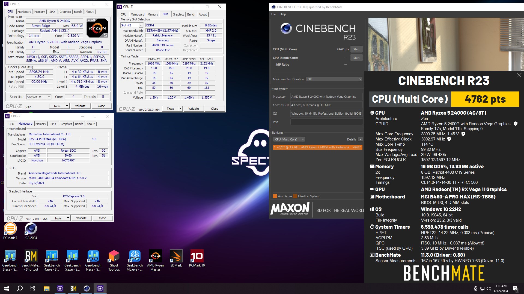
Task: Open Bench tab in CPU-Z CPU window
Action: tap(78, 12)
